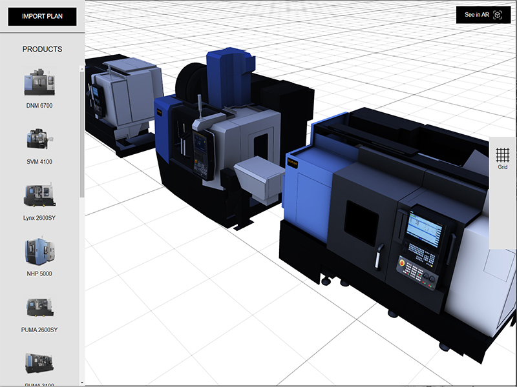Click the DNM 6700 label

tap(39, 106)
